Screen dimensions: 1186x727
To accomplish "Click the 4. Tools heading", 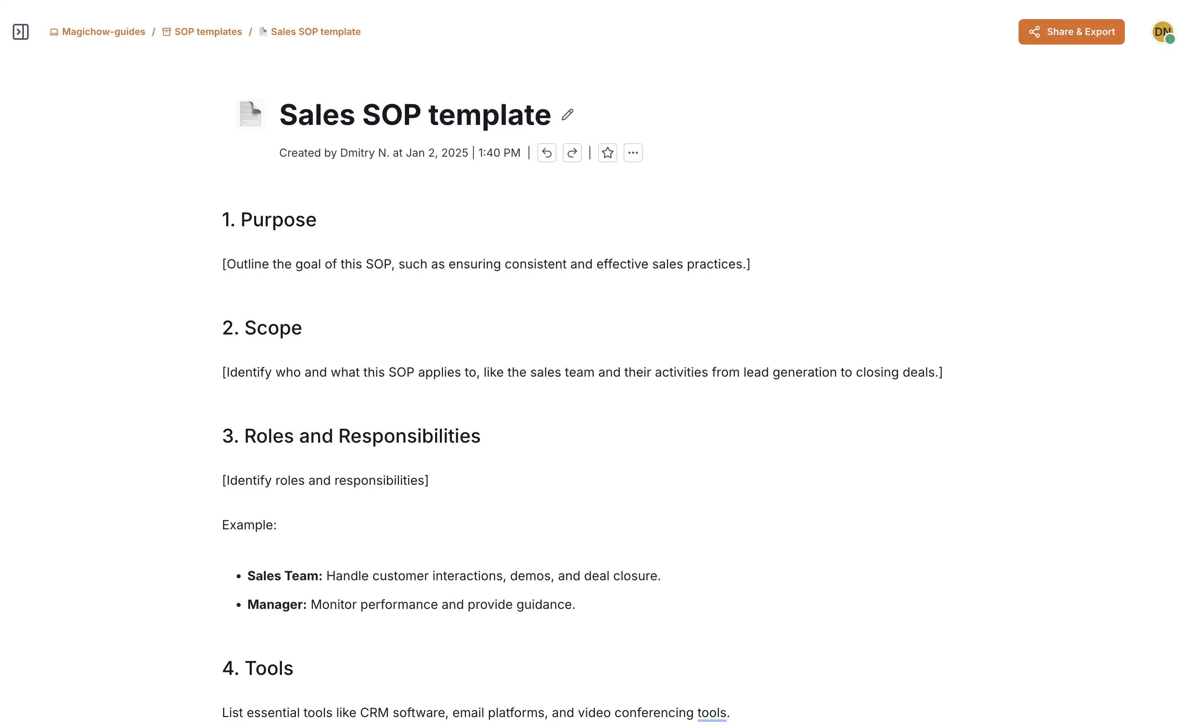I will [257, 668].
